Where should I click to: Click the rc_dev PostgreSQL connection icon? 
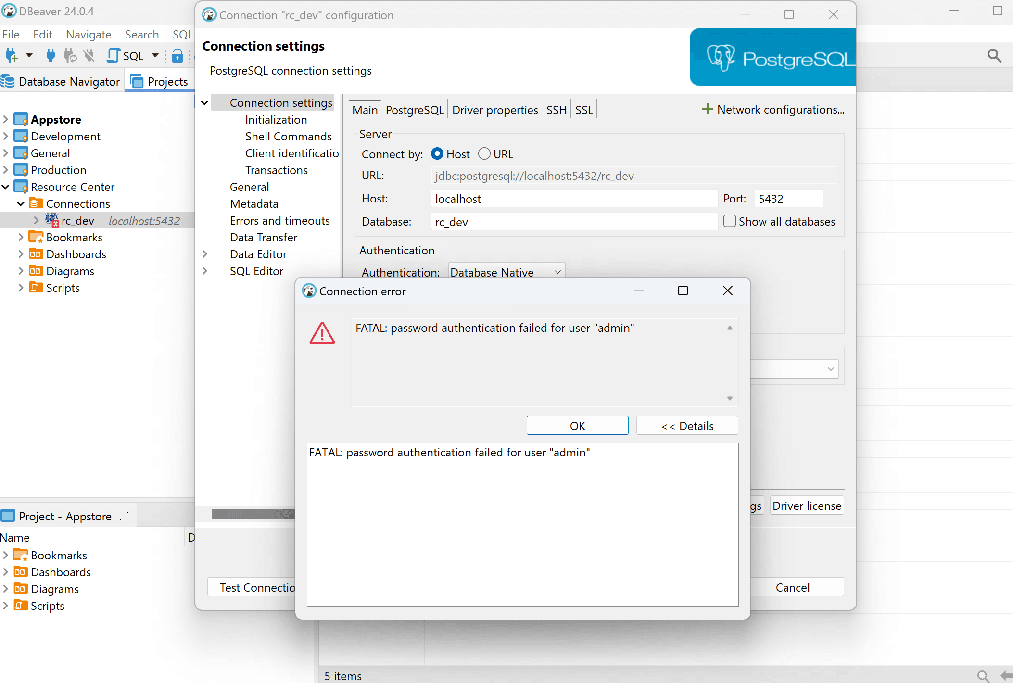point(52,220)
